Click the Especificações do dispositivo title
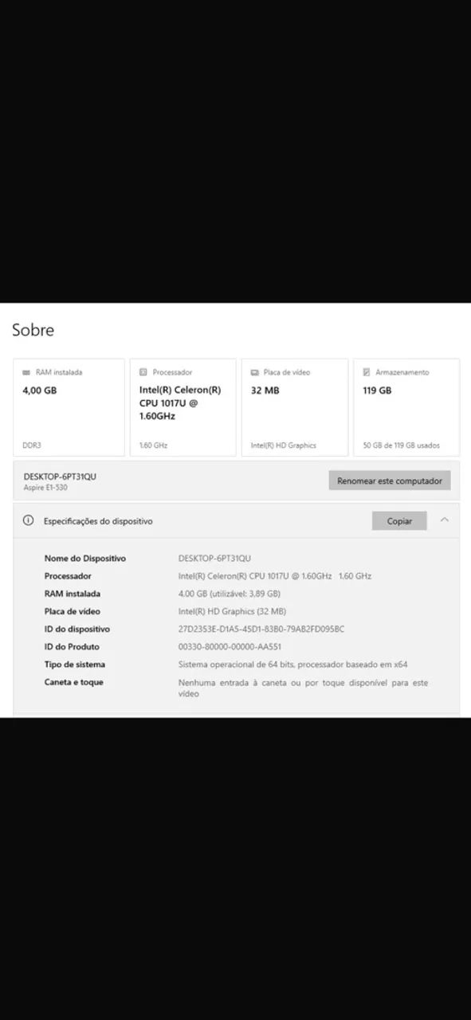This screenshot has height=1020, width=471. coord(98,521)
